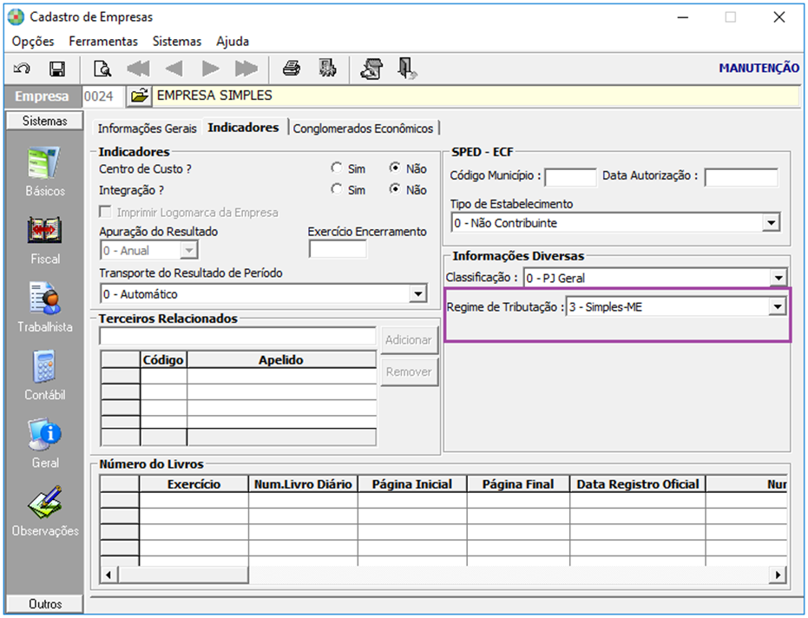Click the Remover button

[x=409, y=371]
